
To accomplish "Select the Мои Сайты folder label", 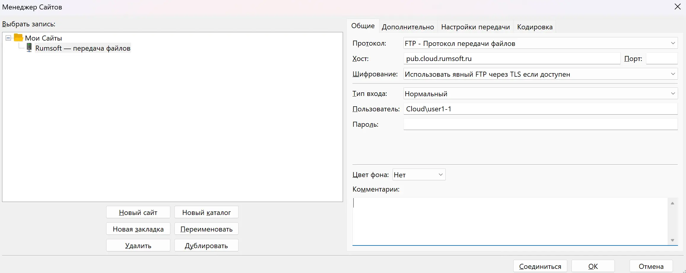I will 43,38.
